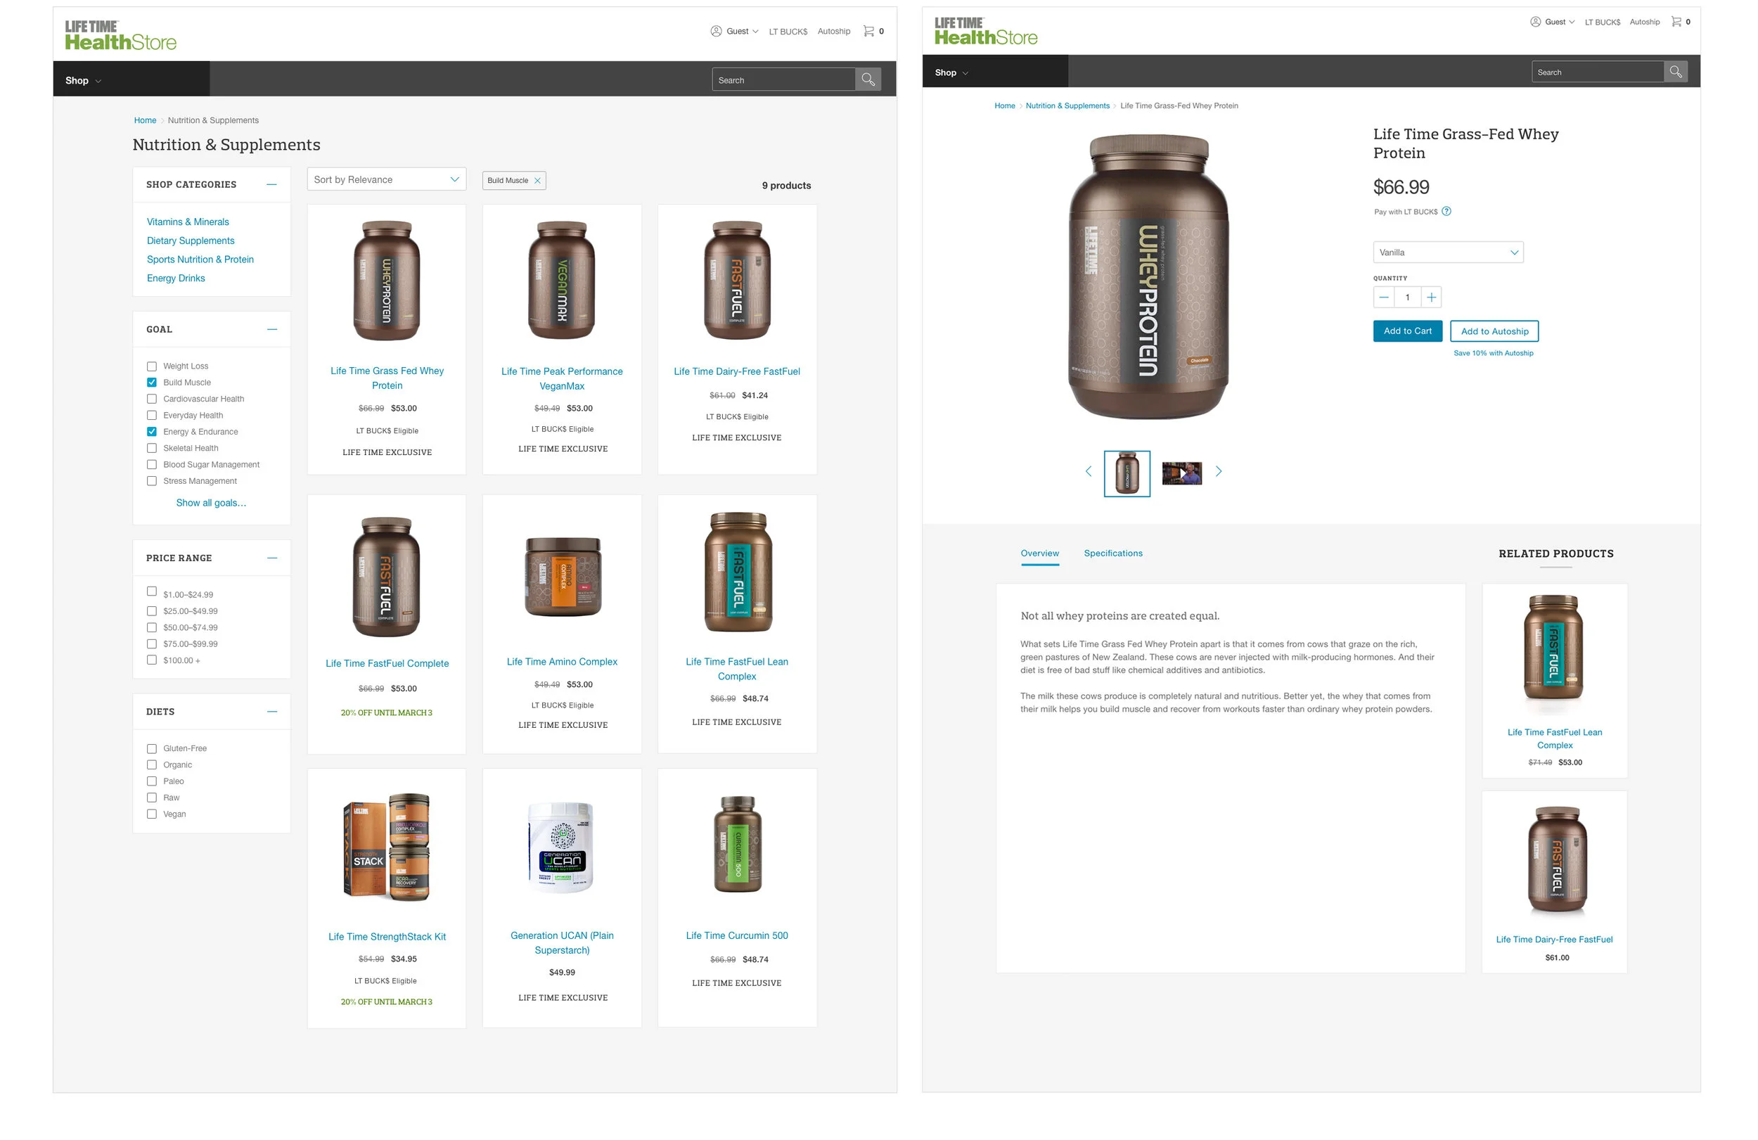Click search magnifier icon on listing page
Screen dimensions: 1758x1140
pos(868,79)
